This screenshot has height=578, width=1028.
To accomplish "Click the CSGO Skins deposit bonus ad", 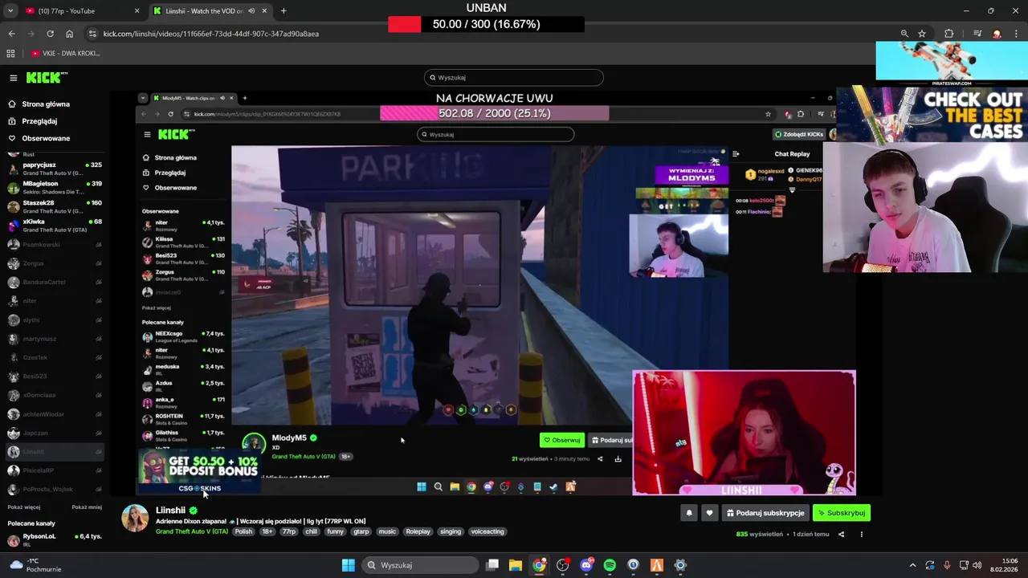I will click(199, 470).
